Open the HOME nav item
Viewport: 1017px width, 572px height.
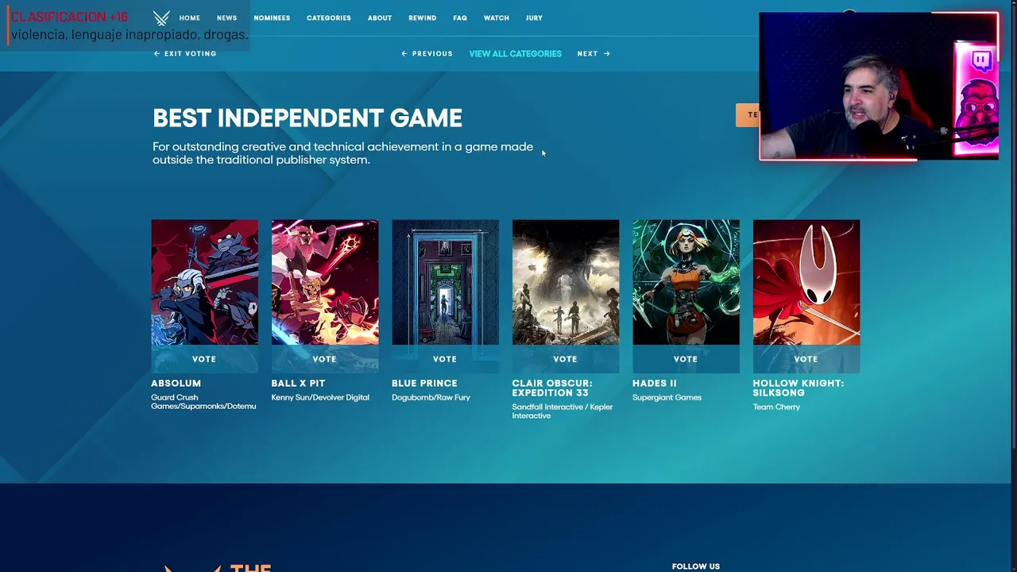click(x=189, y=17)
